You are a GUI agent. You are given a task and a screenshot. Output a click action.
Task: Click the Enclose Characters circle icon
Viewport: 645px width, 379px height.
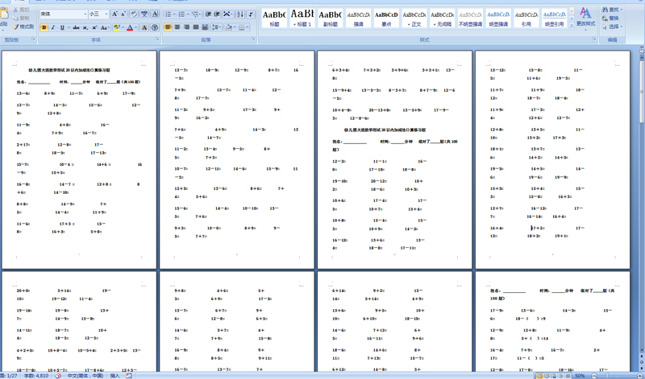pyautogui.click(x=155, y=28)
